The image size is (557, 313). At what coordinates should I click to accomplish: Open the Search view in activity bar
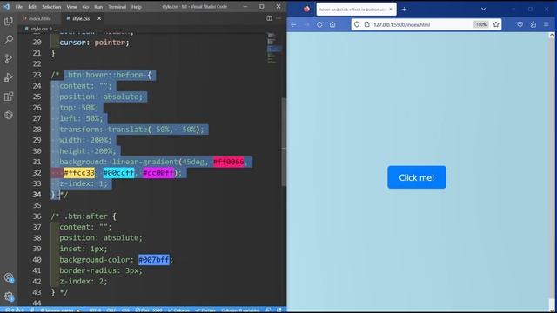coord(9,39)
